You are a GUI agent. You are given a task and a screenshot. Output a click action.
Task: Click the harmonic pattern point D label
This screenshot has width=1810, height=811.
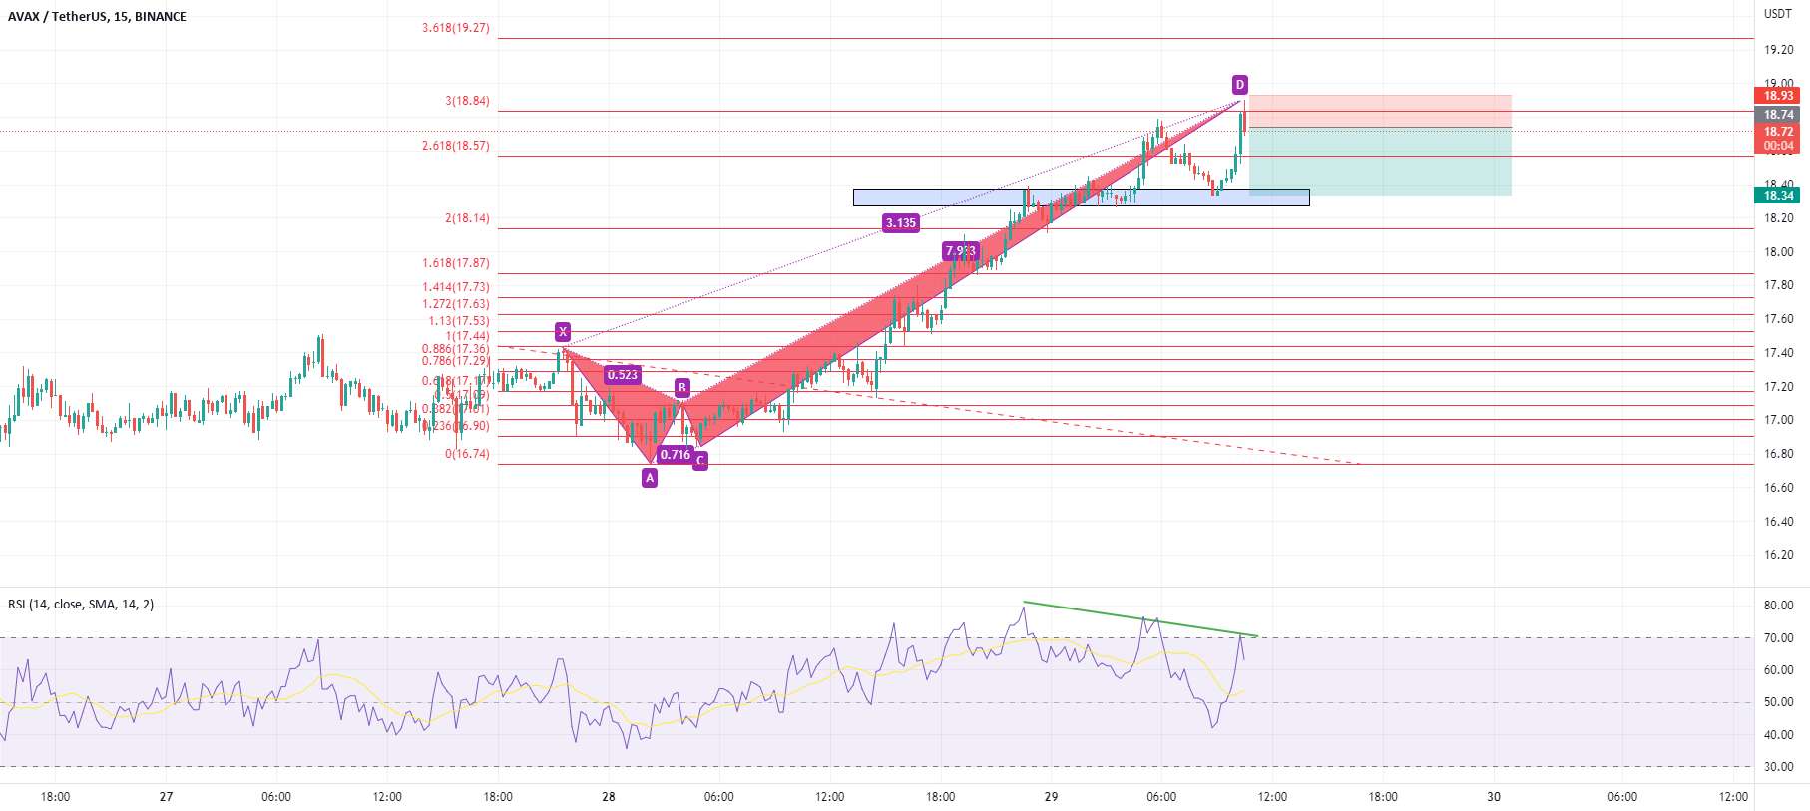tap(1239, 85)
